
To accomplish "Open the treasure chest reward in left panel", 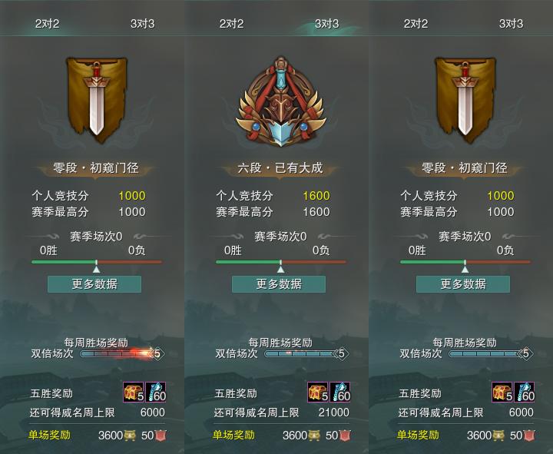I will [x=134, y=392].
